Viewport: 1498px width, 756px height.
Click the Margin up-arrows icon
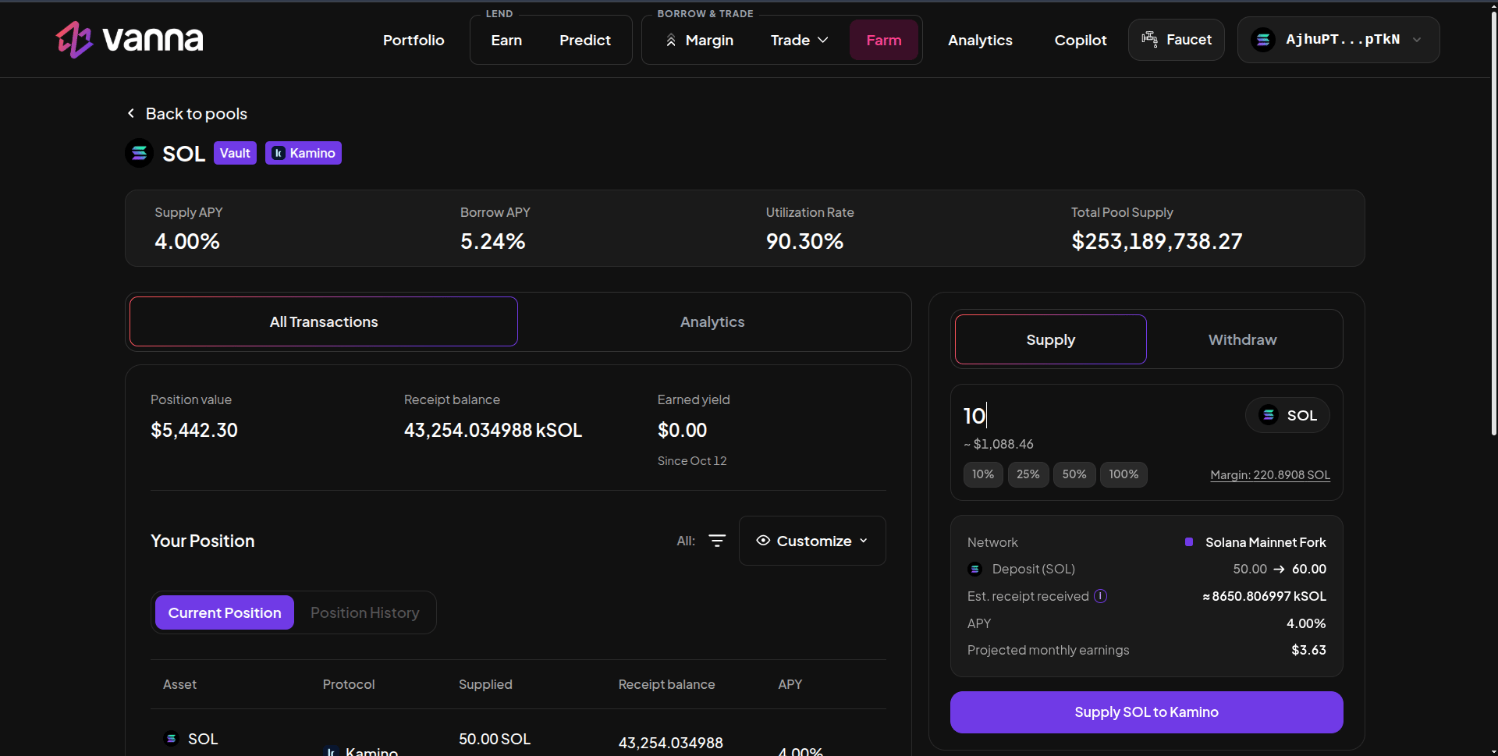[671, 40]
